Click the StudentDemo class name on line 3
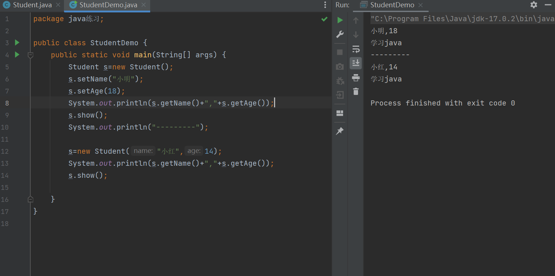555x276 pixels. (x=114, y=43)
